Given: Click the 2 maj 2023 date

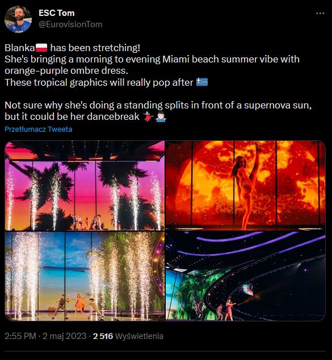Looking at the screenshot, I should click(x=65, y=336).
